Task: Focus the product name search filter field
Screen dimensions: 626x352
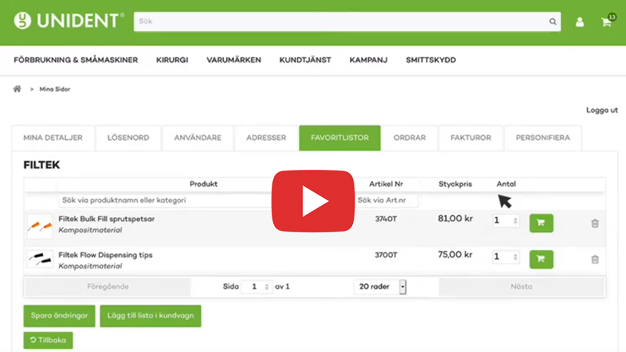Action: [164, 200]
